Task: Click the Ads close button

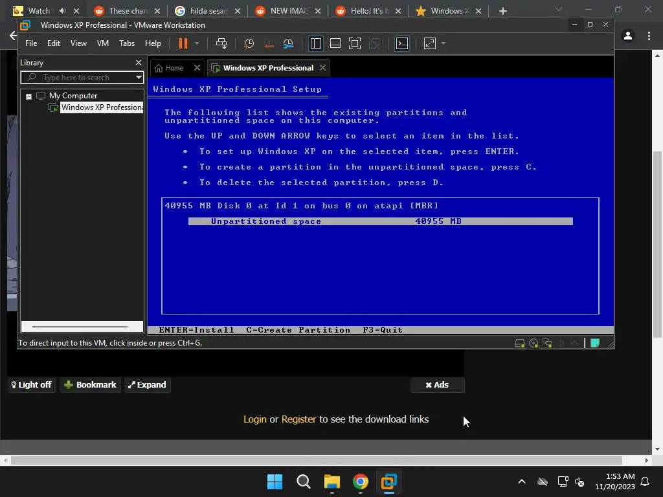Action: coord(437,384)
